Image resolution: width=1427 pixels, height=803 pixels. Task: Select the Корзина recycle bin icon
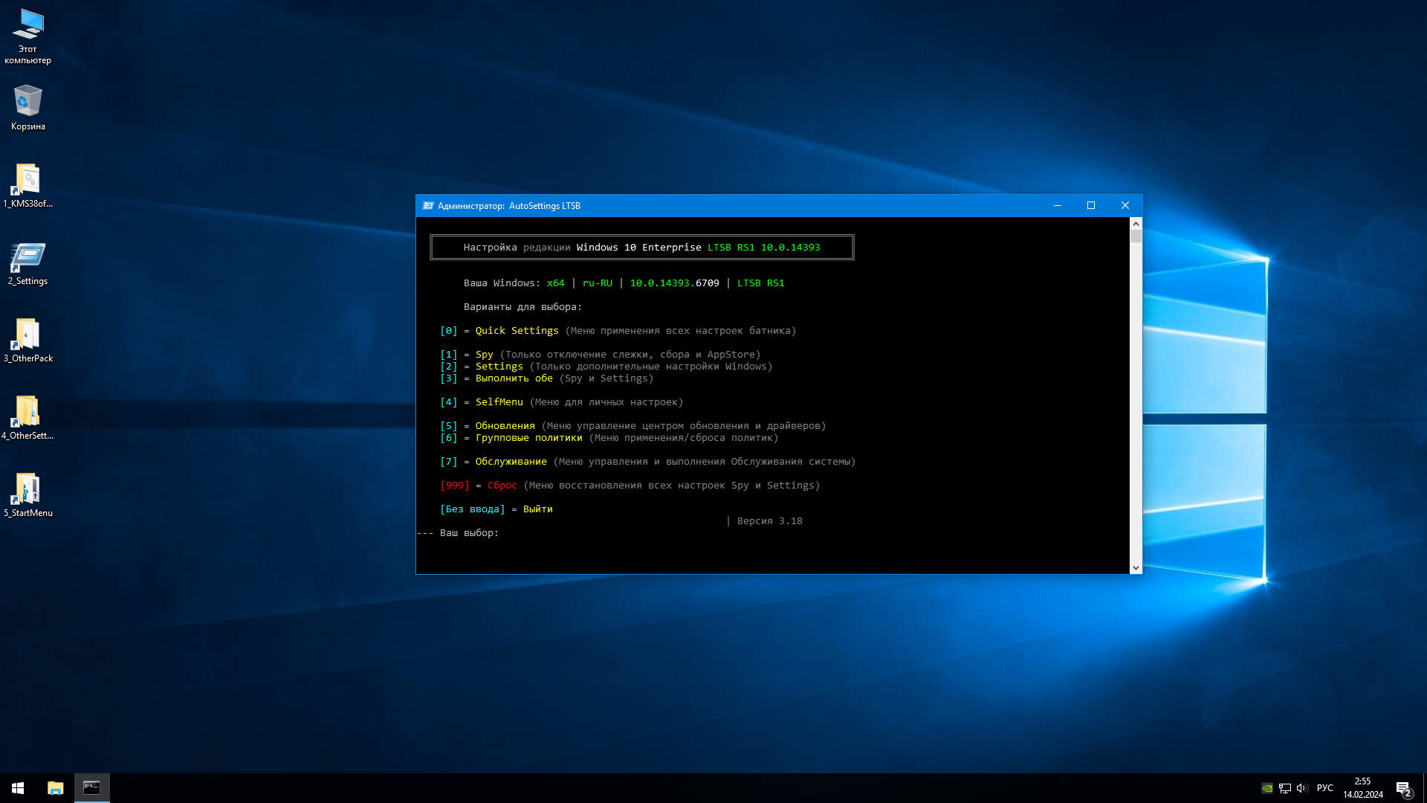click(27, 106)
